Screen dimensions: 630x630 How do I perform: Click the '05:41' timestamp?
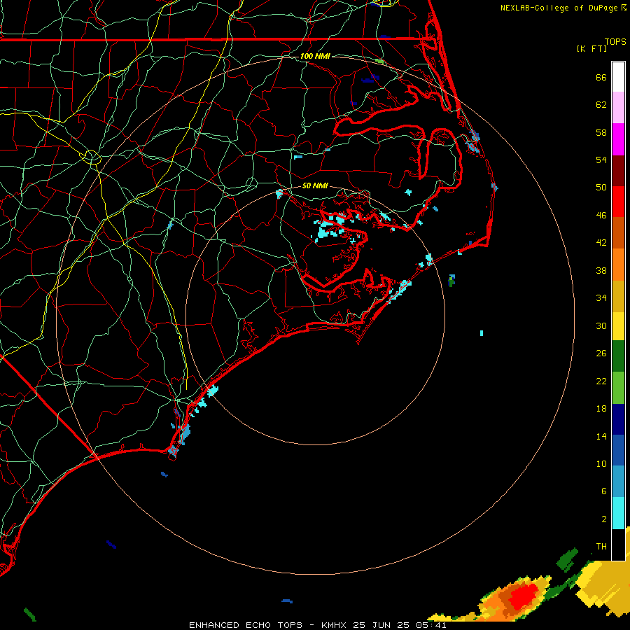431,625
